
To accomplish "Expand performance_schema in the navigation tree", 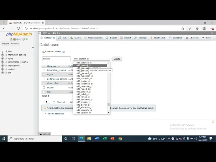I will pyautogui.click(x=2, y=62).
